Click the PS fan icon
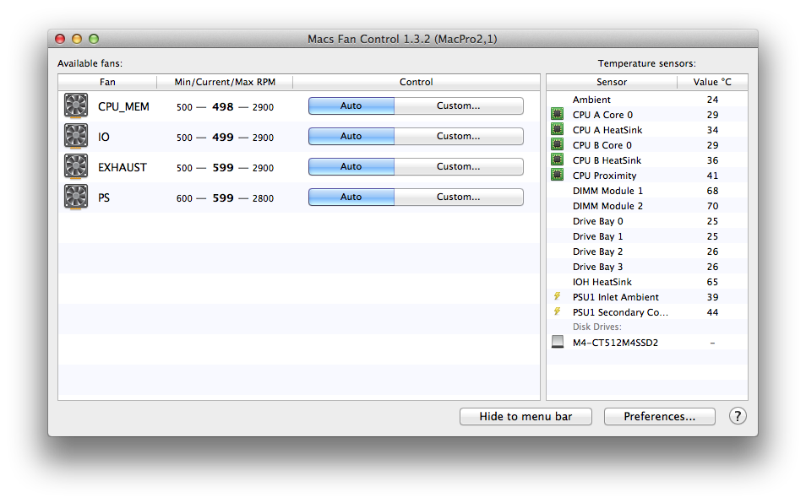This screenshot has width=806, height=503. pos(76,197)
